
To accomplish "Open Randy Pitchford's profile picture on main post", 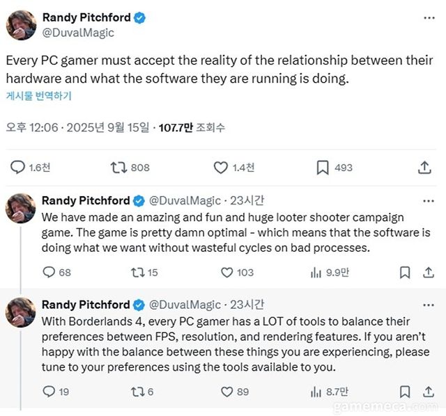I will tap(21, 24).
